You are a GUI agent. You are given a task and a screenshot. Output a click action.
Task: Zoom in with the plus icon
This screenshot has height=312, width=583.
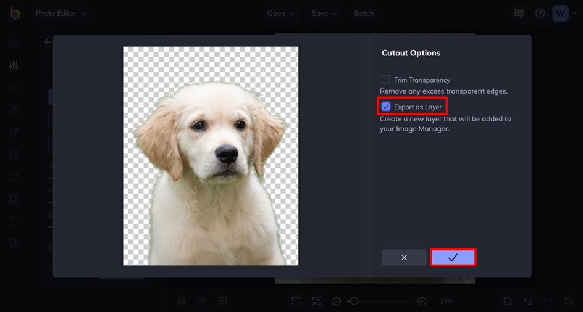(x=422, y=301)
